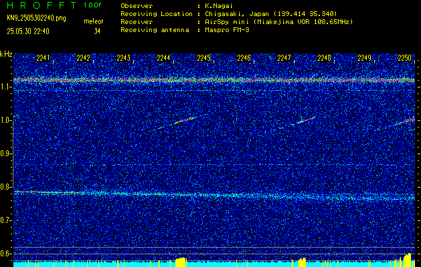
Task: Click the 0.9 kHz axis label
Action: pos(5,154)
